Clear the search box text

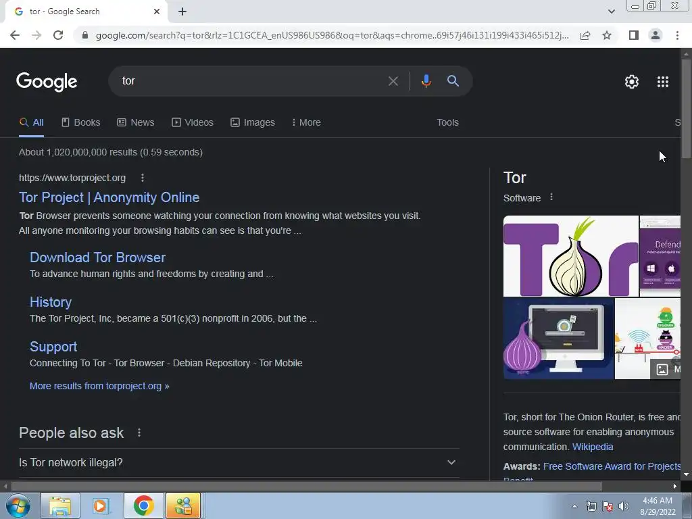[x=393, y=81]
